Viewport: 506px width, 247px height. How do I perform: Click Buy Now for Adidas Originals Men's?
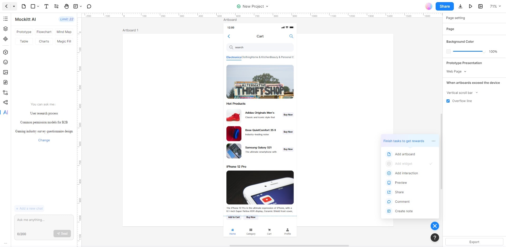(x=288, y=115)
